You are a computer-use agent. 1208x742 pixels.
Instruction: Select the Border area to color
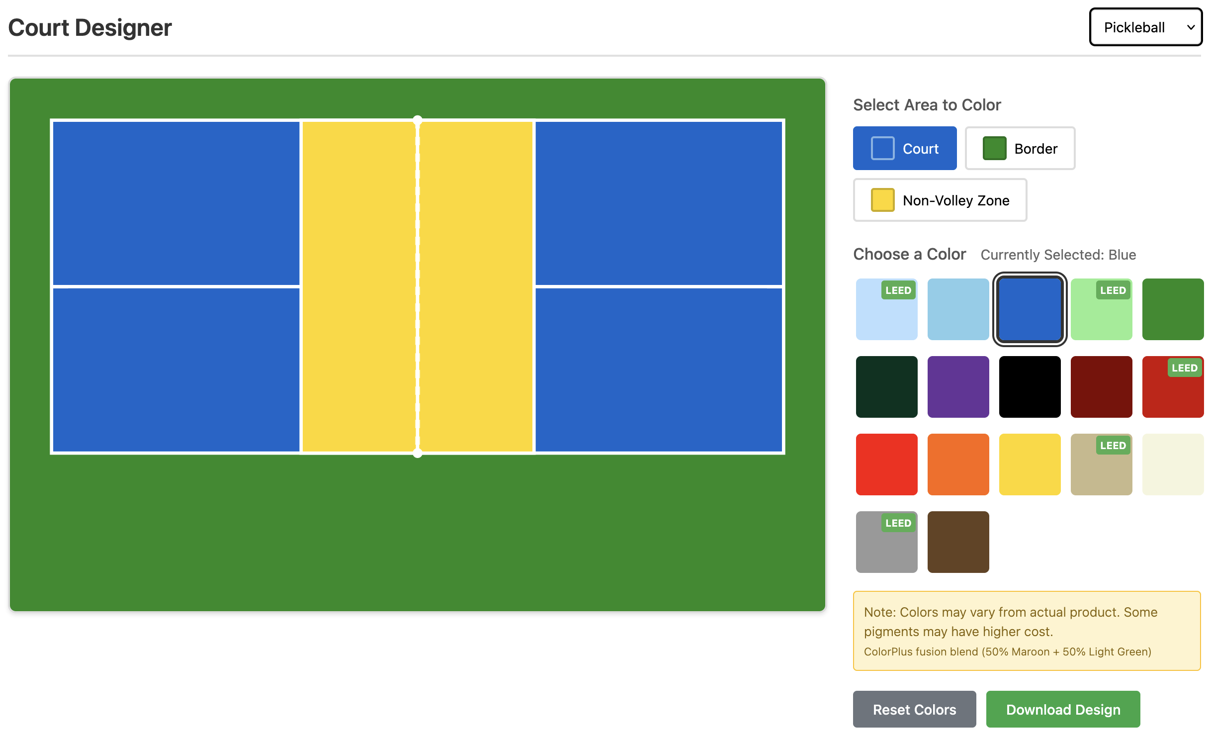pos(1020,148)
